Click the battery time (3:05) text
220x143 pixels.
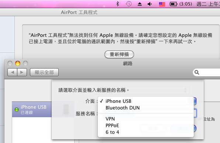pyautogui.click(x=186, y=4)
